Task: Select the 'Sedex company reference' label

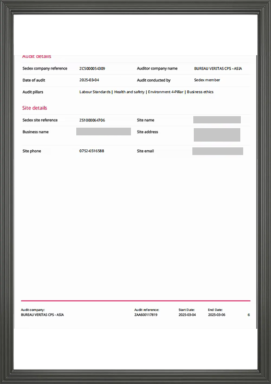Action: pyautogui.click(x=45, y=68)
